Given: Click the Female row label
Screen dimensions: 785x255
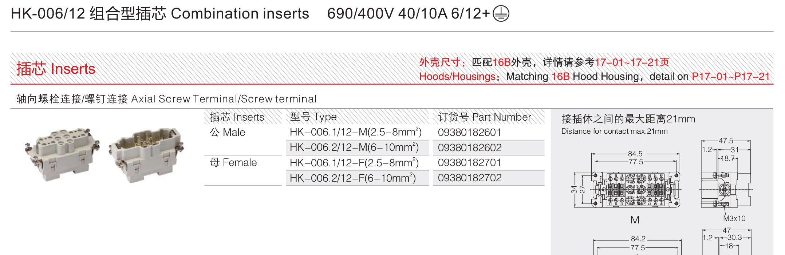Looking at the screenshot, I should (x=233, y=162).
